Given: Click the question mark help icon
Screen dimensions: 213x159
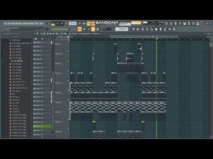Looking at the screenshot, I should click(x=180, y=23).
